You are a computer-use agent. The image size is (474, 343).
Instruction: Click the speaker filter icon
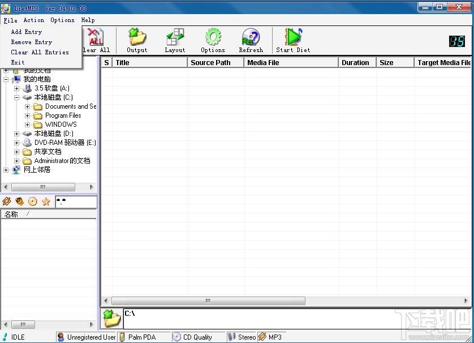coord(20,201)
